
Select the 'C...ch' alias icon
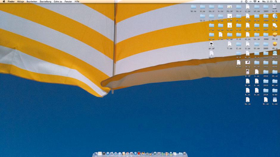[275, 27]
